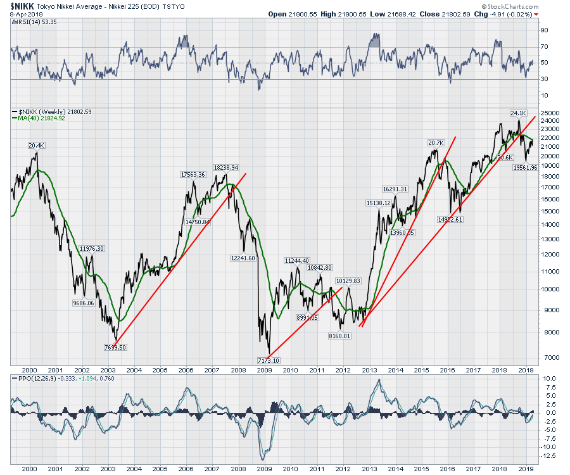
Task: Click the 19561.96 low label
Action: 525,168
